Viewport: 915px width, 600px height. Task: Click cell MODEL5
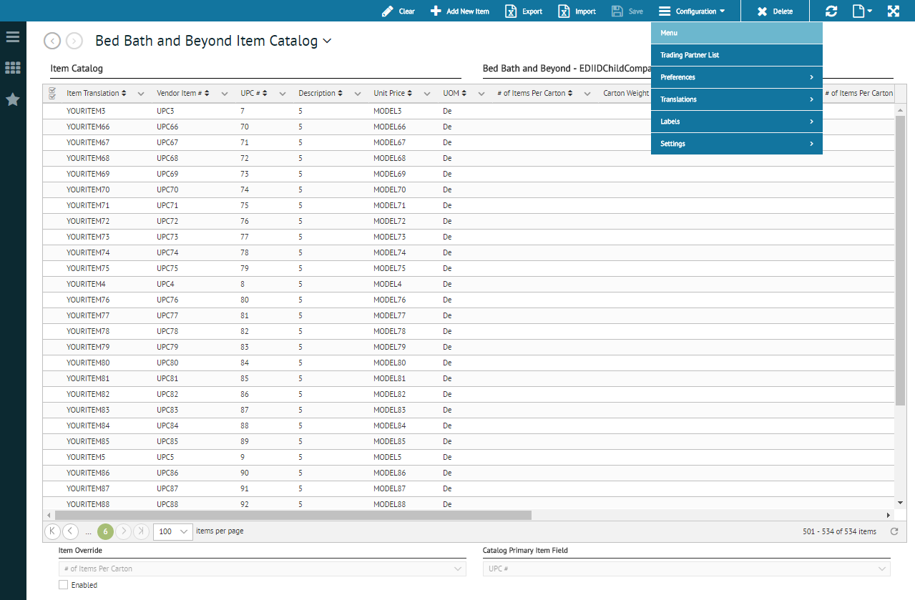click(x=388, y=457)
